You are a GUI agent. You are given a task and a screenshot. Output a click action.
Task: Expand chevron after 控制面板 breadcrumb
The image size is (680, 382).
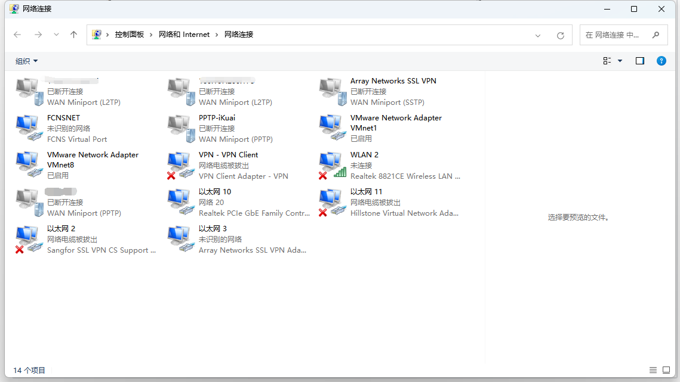click(151, 35)
